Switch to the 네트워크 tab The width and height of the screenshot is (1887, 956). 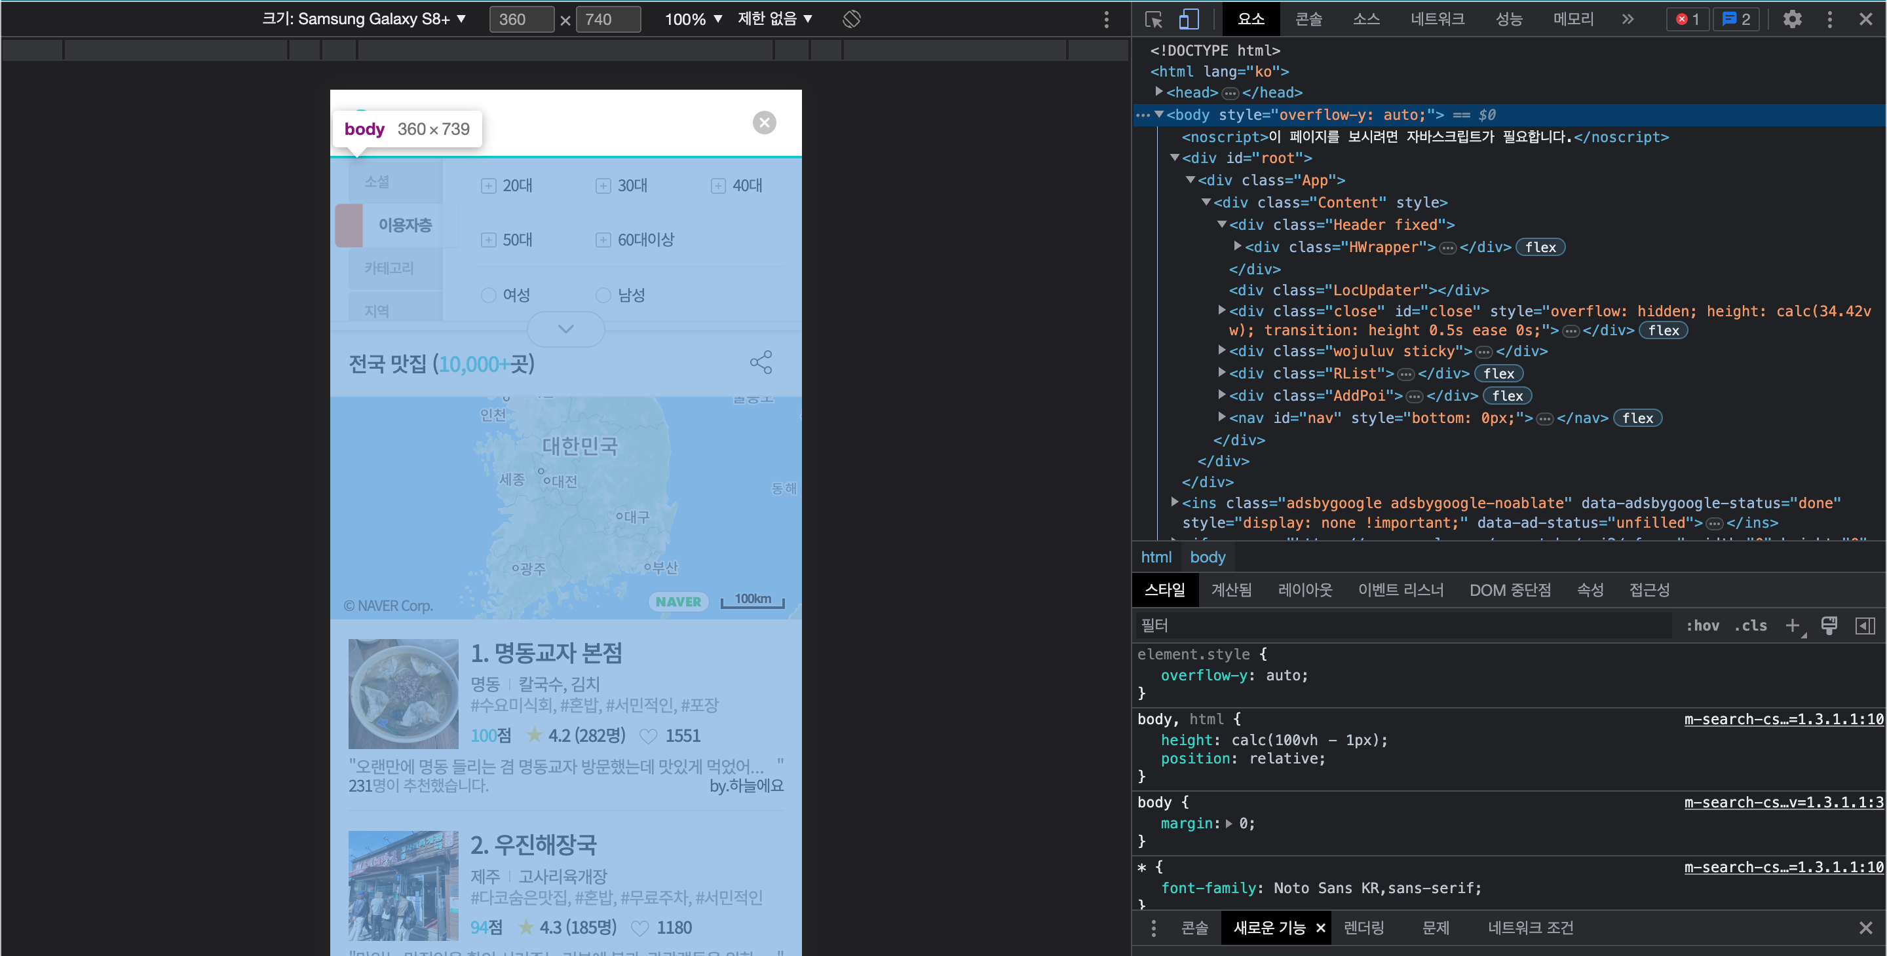(1438, 20)
